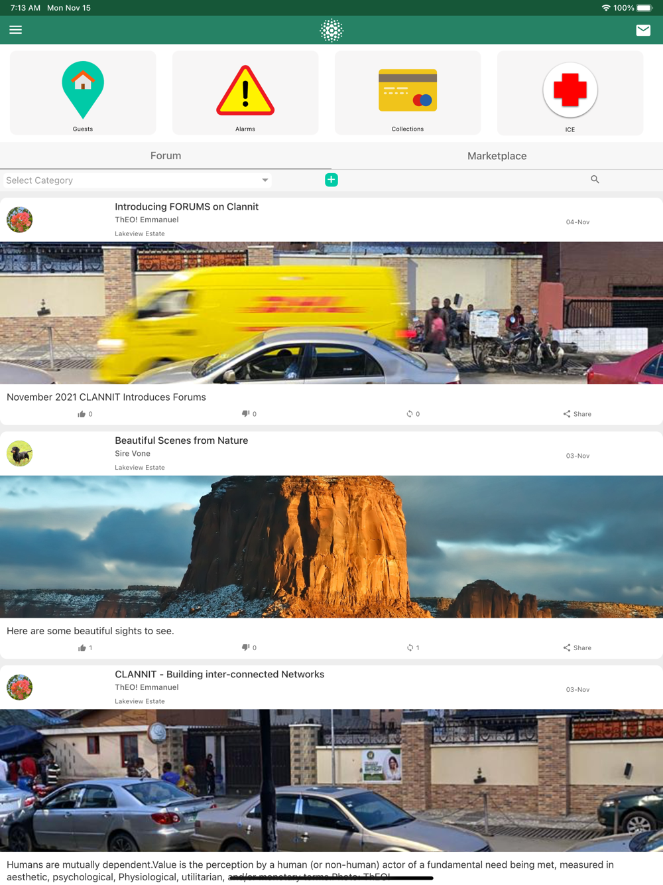The height and width of the screenshot is (885, 663).
Task: Share the Introducing FORUMS on Clannit post
Action: [x=577, y=414]
